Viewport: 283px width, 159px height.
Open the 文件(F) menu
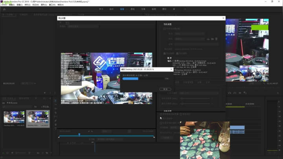click(x=4, y=5)
